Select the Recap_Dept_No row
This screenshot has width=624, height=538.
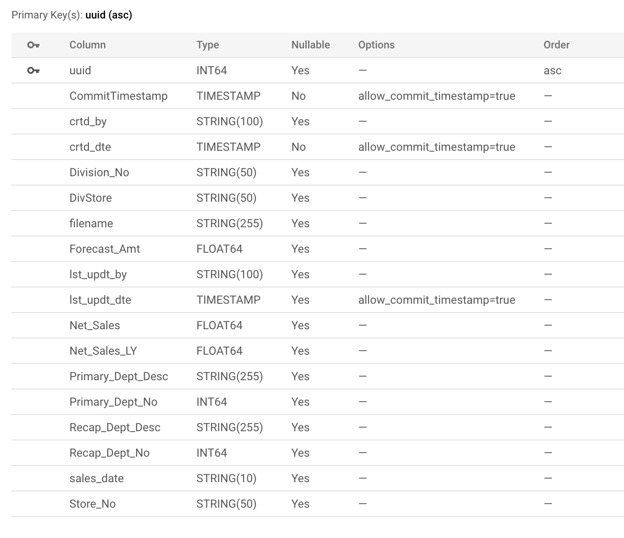tap(109, 453)
